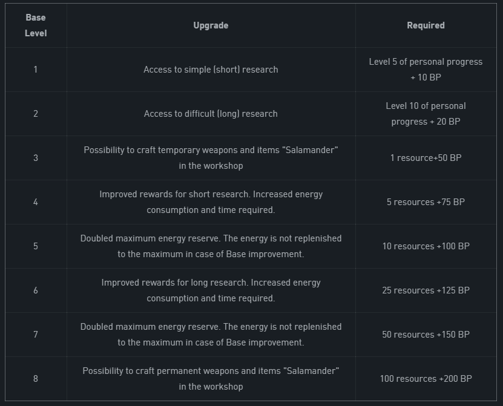The height and width of the screenshot is (406, 503).
Task: Click the "1 resource+50 BP" requirement cell
Action: pyautogui.click(x=426, y=158)
